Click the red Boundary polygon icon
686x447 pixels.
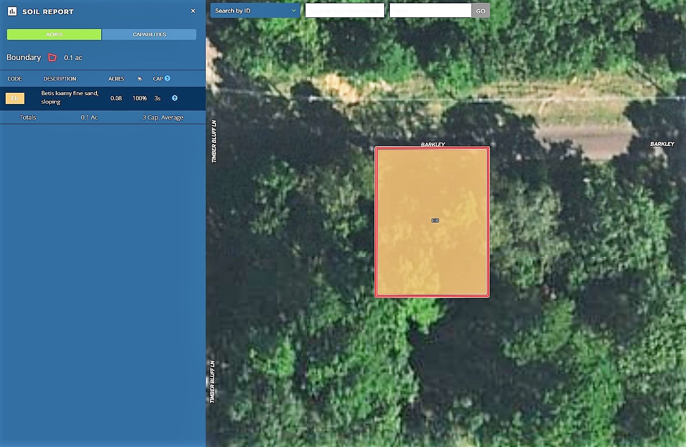(x=52, y=58)
